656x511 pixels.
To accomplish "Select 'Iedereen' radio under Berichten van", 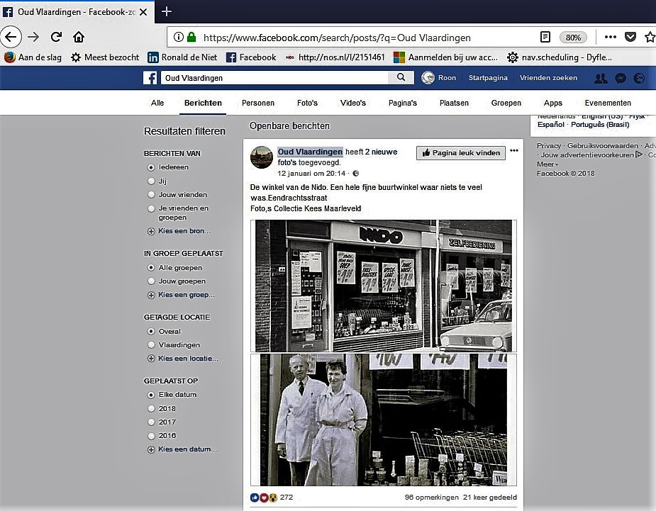I will point(151,167).
